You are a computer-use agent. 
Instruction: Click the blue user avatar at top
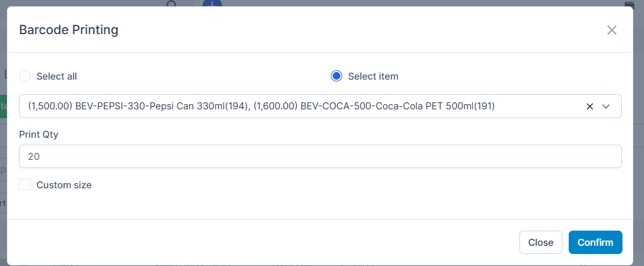coord(211,3)
